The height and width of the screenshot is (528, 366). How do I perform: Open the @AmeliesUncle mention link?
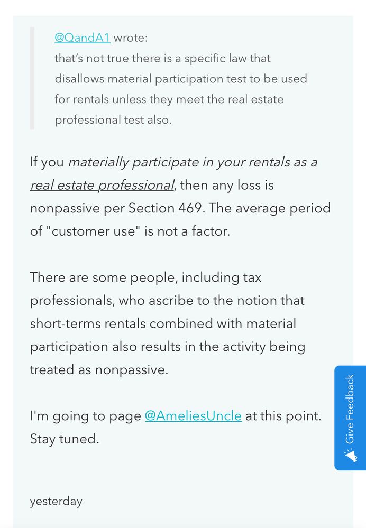tap(193, 416)
